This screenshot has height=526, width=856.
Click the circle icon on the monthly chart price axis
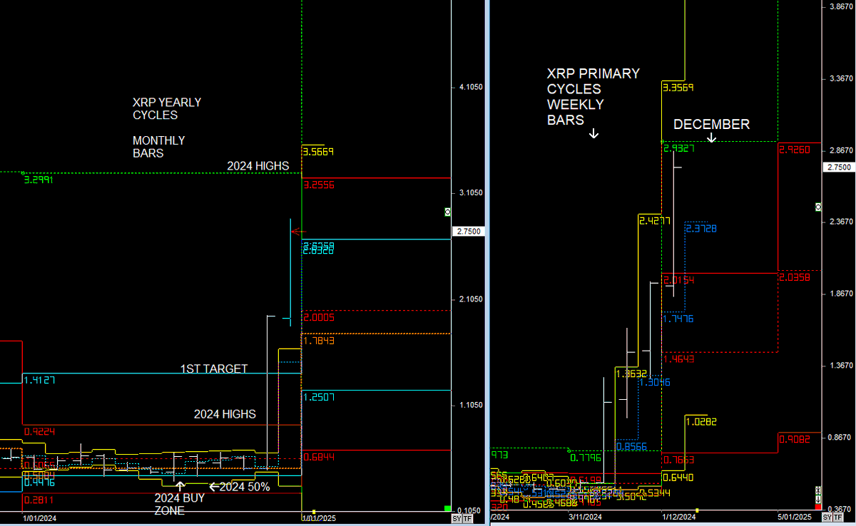tap(447, 212)
